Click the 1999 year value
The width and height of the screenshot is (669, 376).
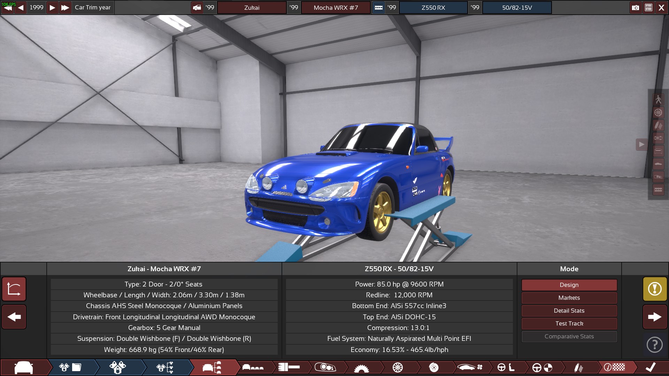pyautogui.click(x=36, y=7)
